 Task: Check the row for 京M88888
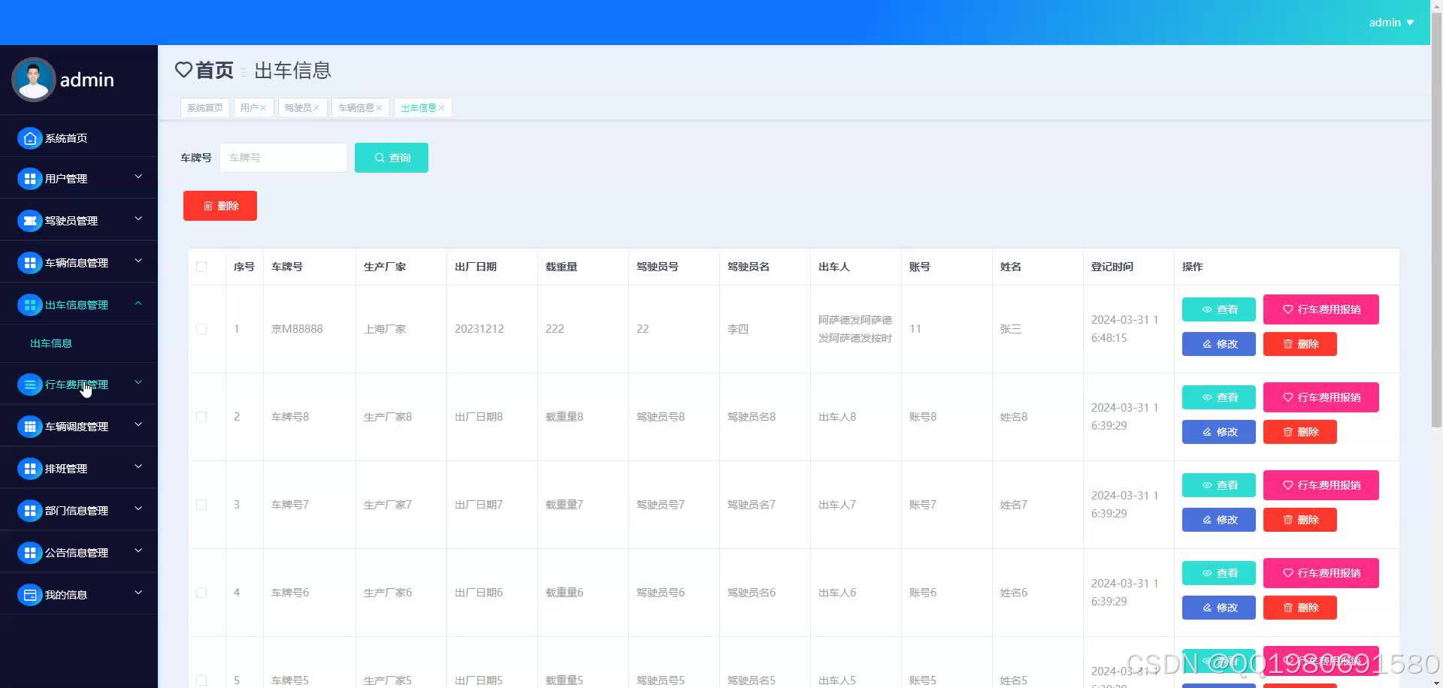tap(201, 329)
